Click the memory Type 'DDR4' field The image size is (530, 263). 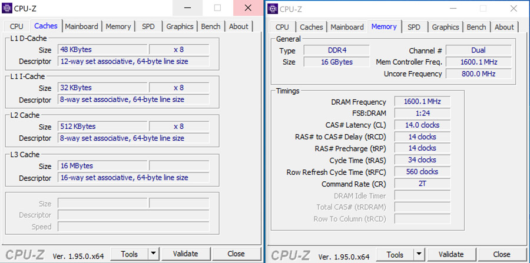point(337,50)
